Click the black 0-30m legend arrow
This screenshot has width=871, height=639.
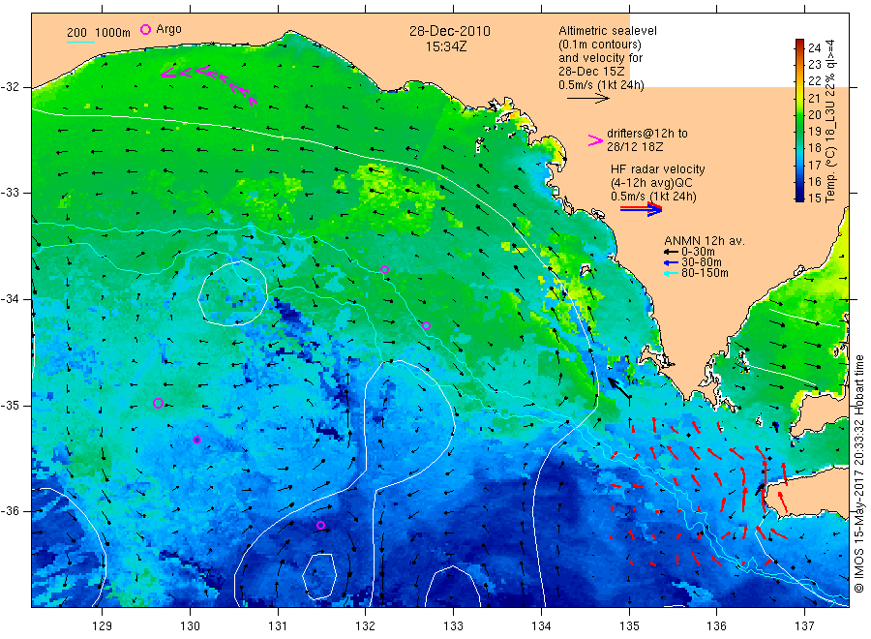point(671,252)
